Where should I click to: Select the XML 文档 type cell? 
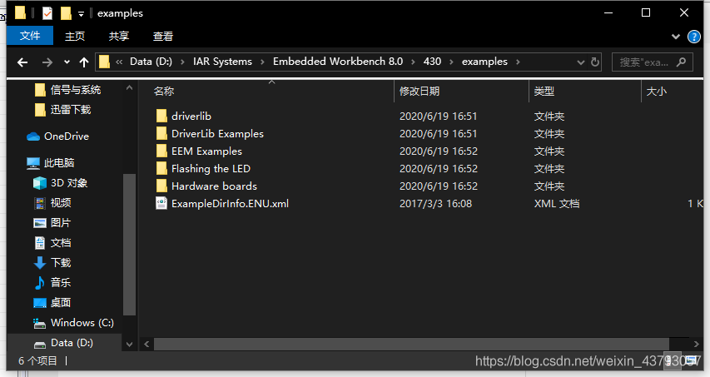[x=557, y=204]
